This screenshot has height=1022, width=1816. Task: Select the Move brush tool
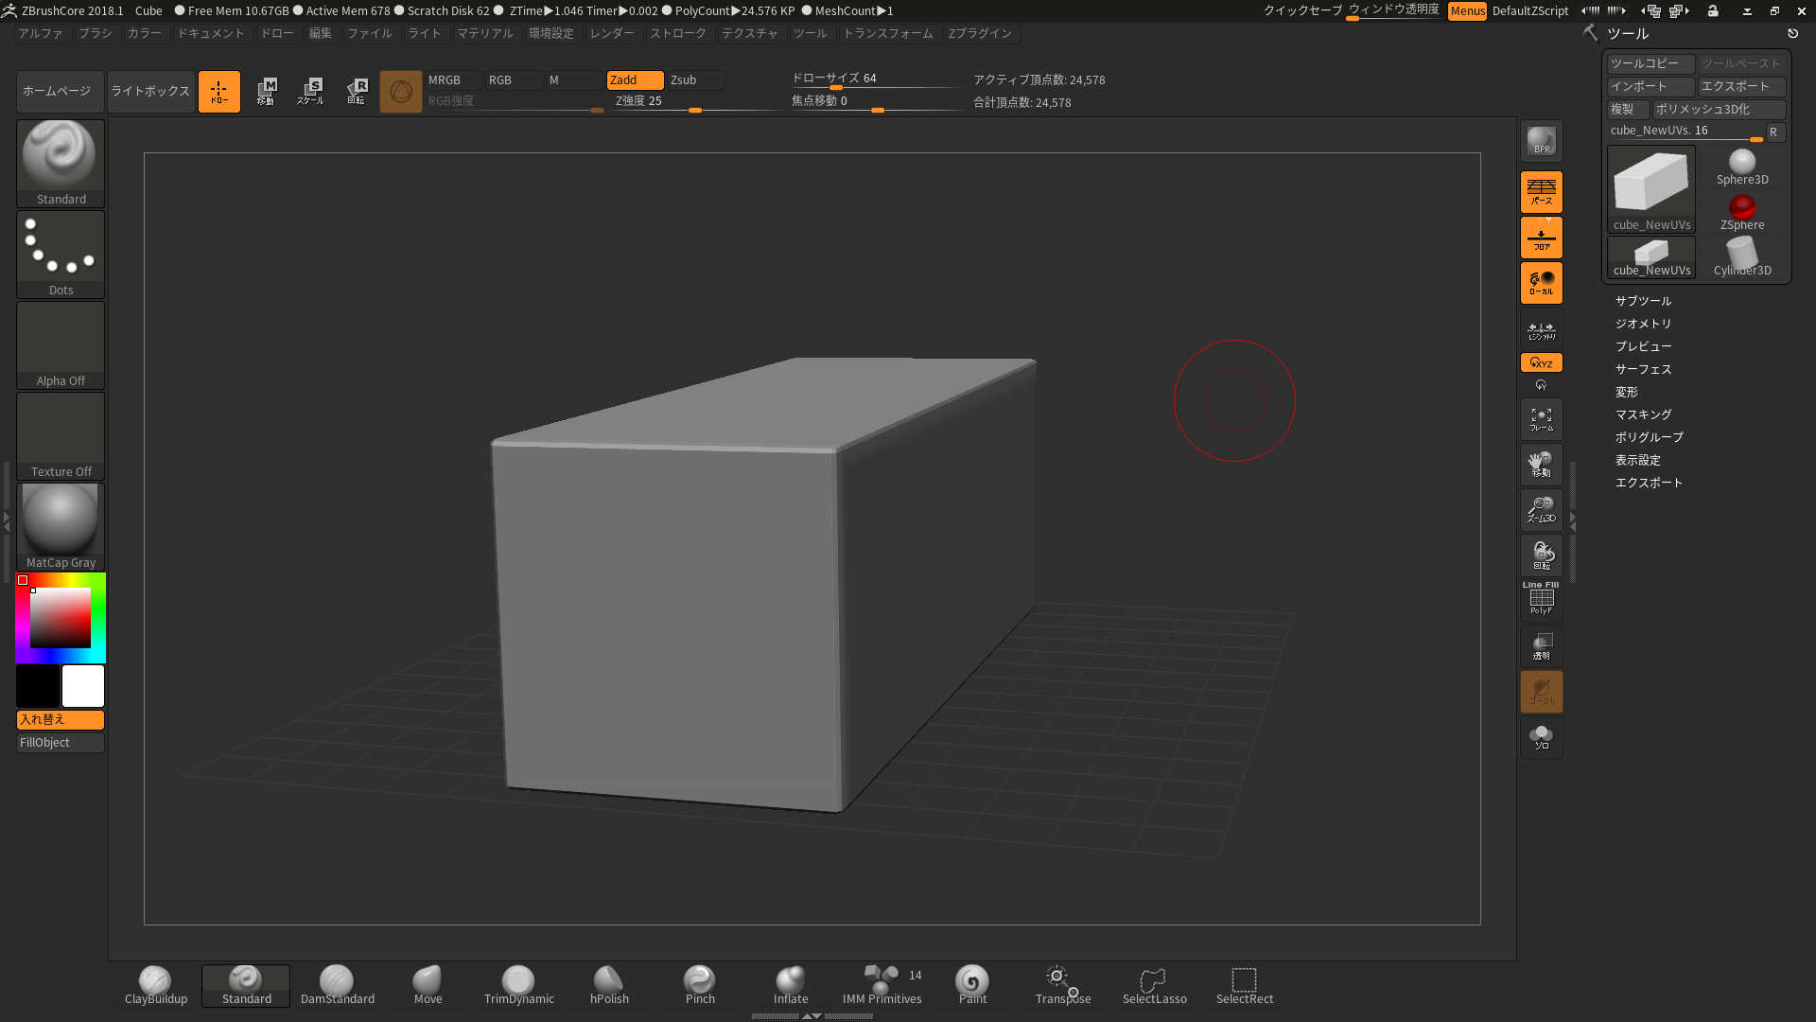428,984
